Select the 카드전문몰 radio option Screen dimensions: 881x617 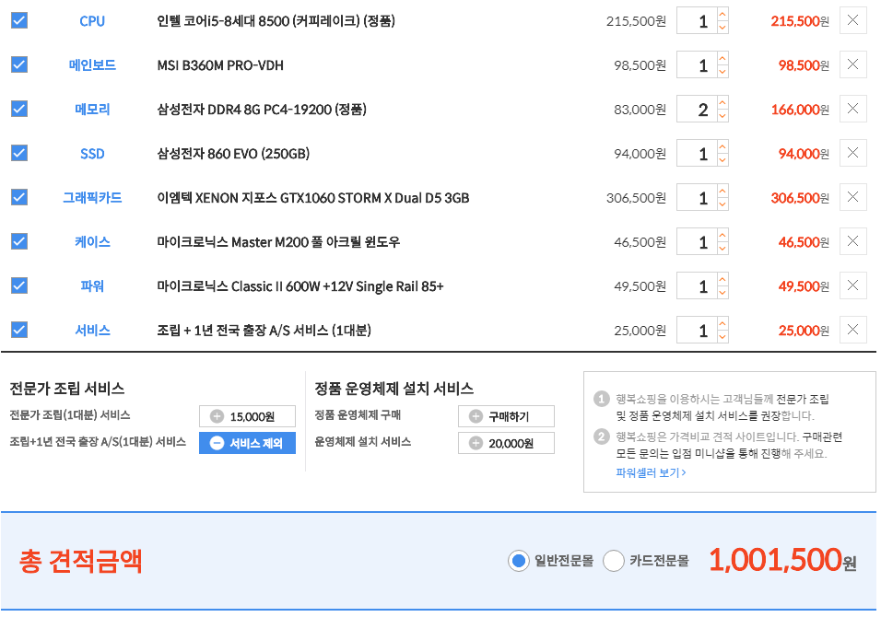[x=613, y=560]
